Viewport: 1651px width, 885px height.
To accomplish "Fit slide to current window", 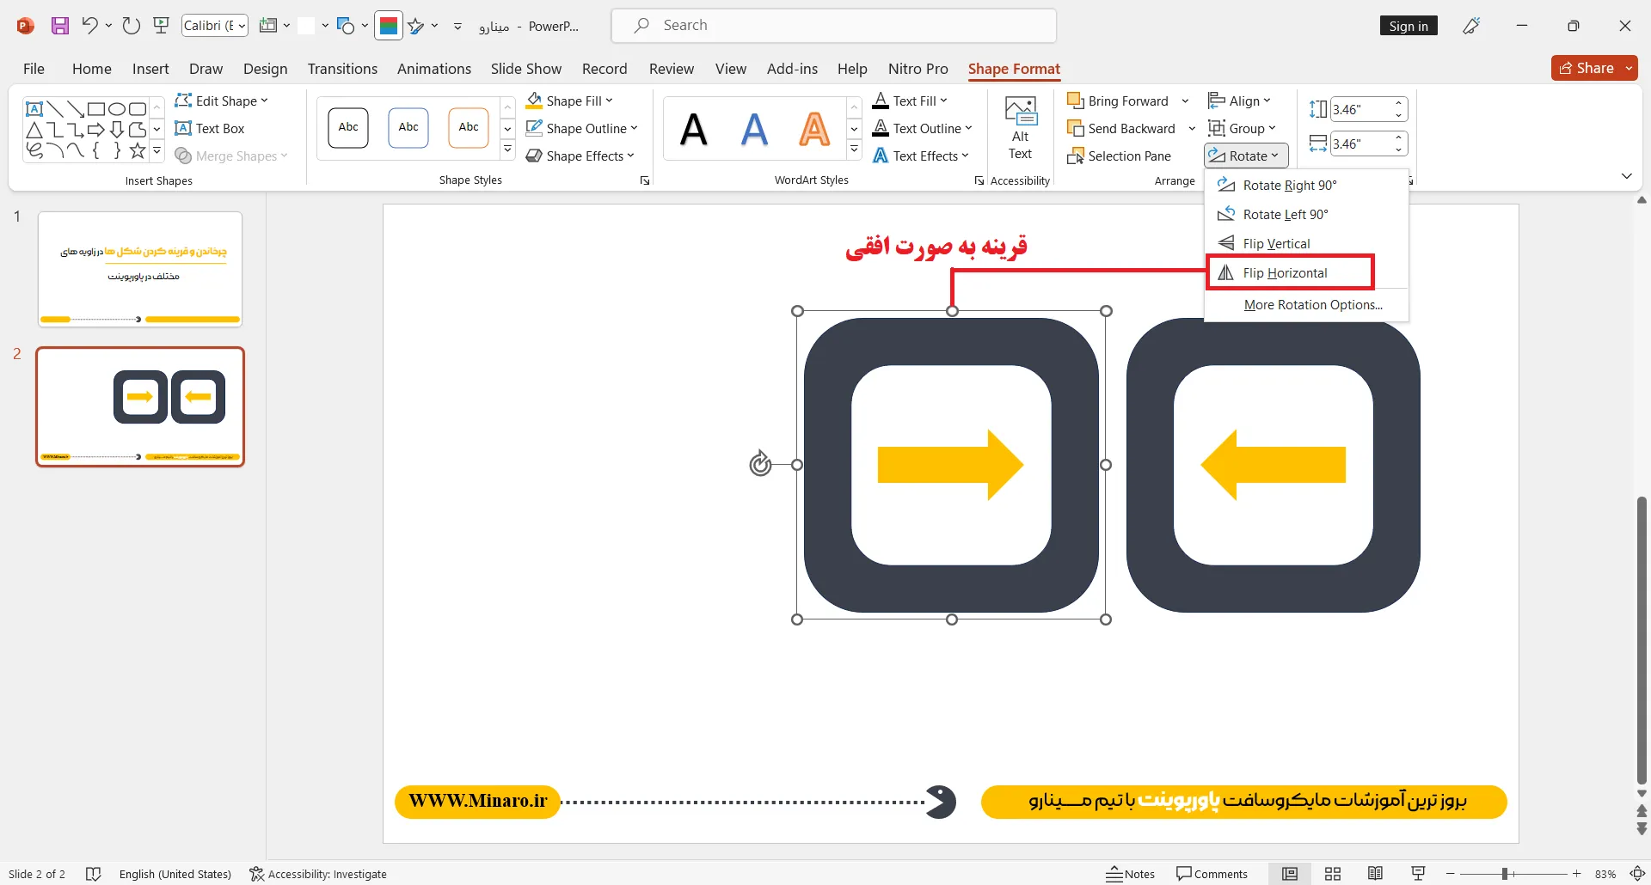I will (1638, 874).
